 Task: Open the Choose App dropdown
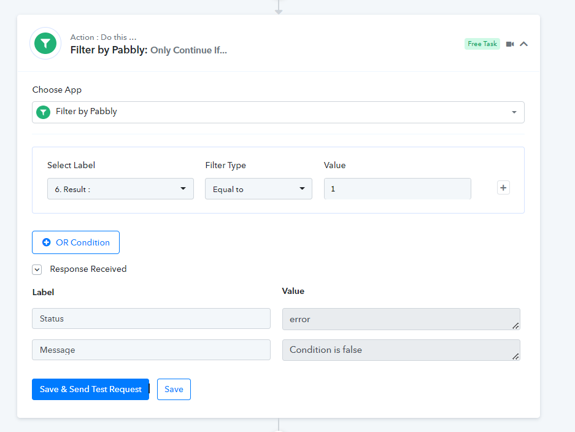coord(278,112)
